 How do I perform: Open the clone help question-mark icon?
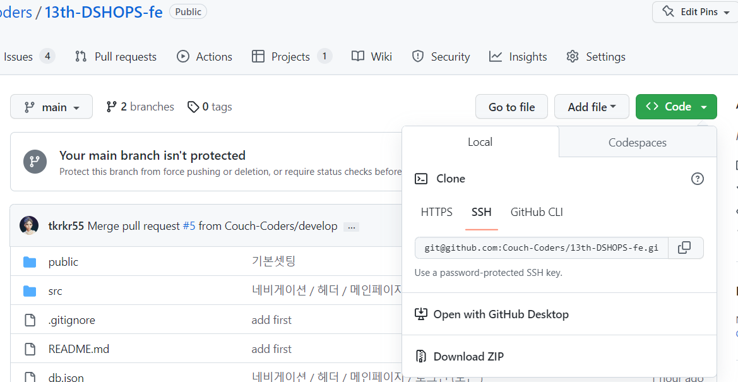(697, 179)
